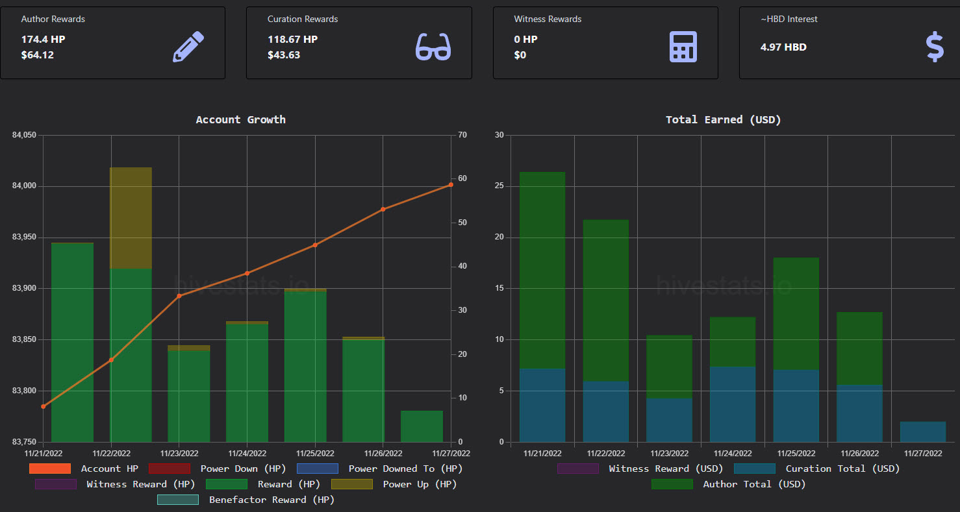Toggle Power Downed To (HP) legend swatch
The height and width of the screenshot is (512, 960).
[x=318, y=468]
